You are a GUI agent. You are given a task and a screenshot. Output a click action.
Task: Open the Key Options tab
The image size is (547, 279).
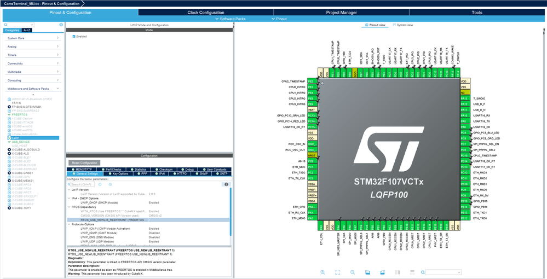coord(118,173)
